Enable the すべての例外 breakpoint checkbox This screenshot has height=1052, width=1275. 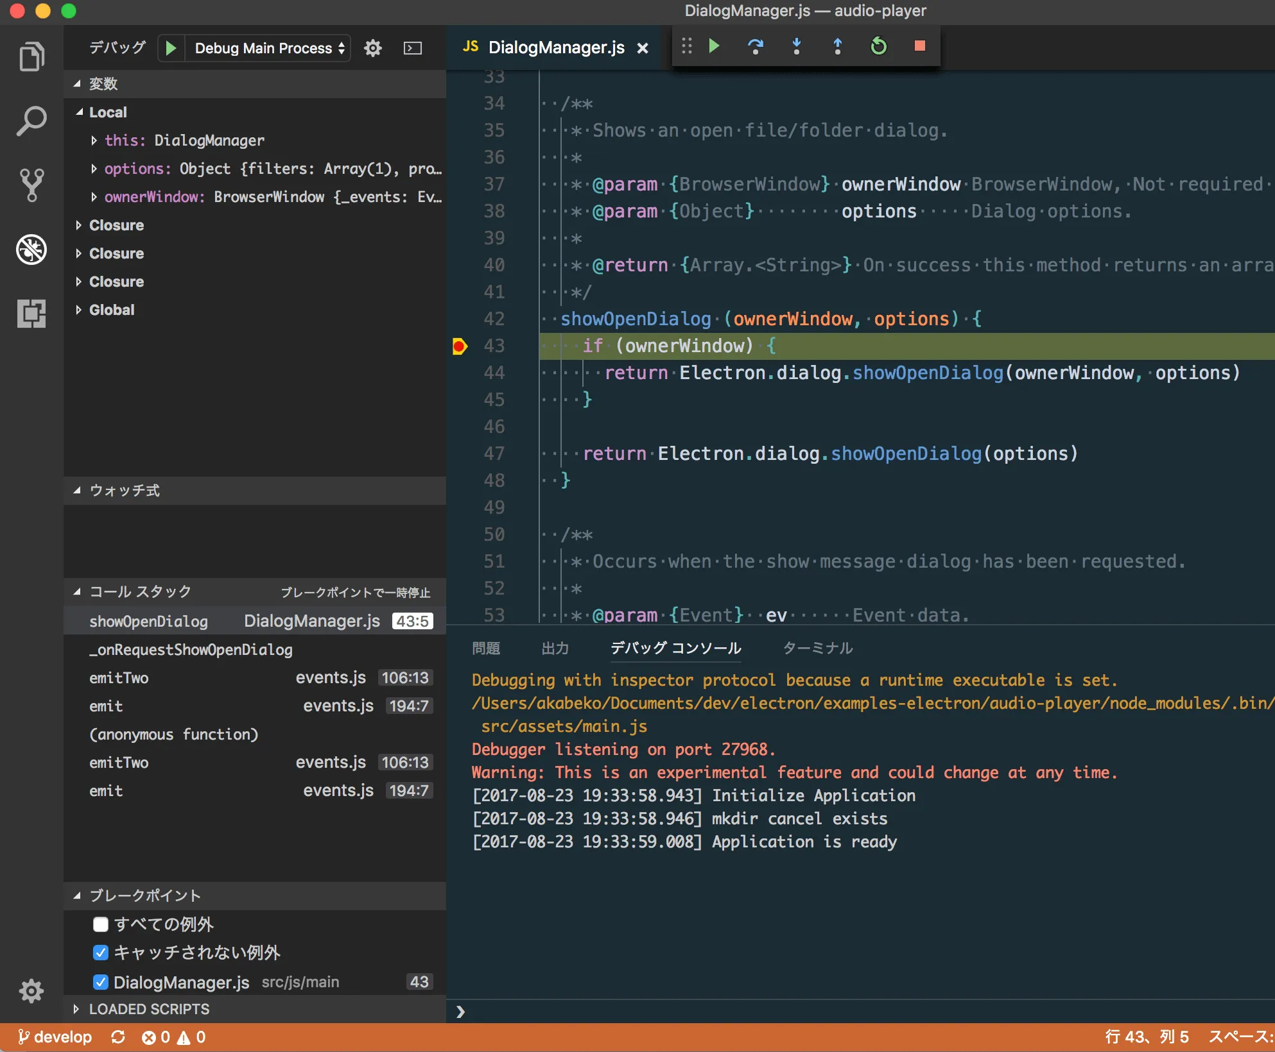[101, 924]
